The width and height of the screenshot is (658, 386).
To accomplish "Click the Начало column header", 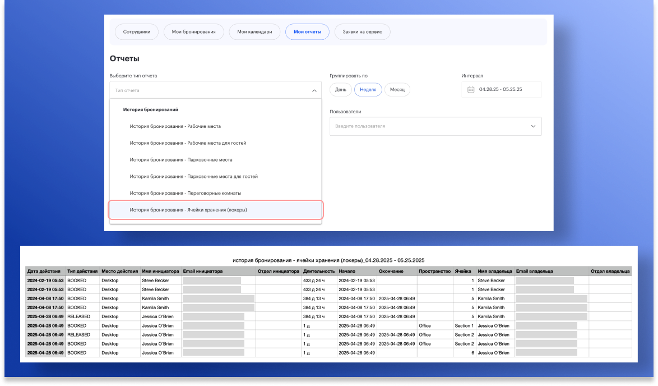I will pos(356,272).
